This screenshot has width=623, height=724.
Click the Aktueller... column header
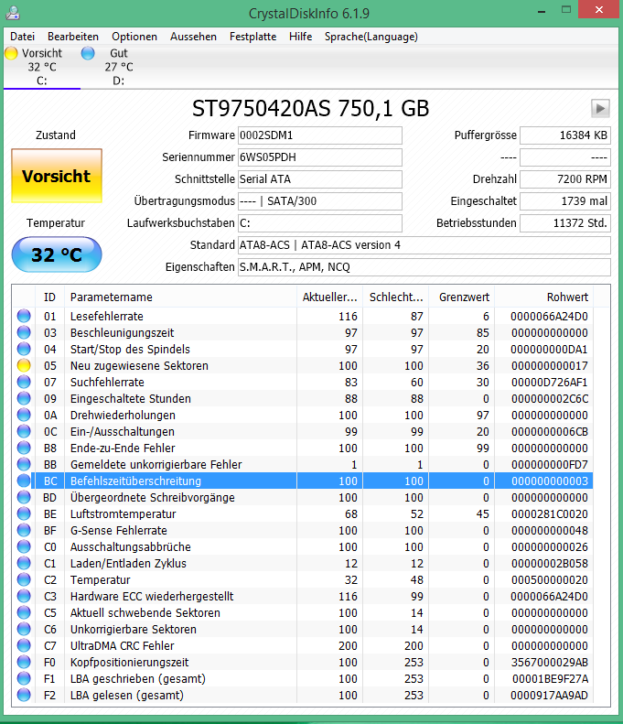pyautogui.click(x=330, y=297)
